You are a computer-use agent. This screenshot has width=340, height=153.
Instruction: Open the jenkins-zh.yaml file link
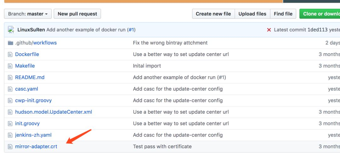pos(33,135)
